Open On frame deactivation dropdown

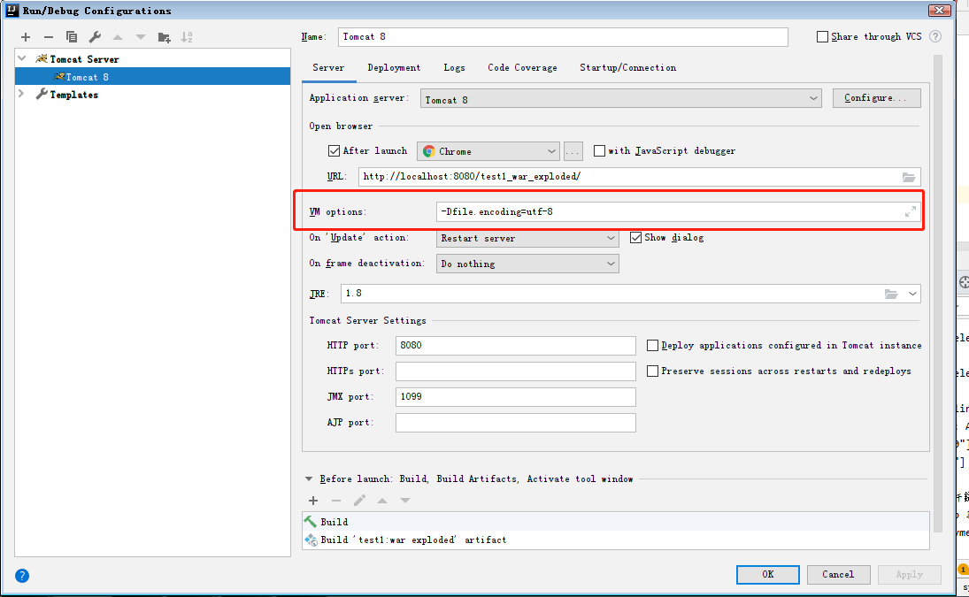(x=527, y=264)
